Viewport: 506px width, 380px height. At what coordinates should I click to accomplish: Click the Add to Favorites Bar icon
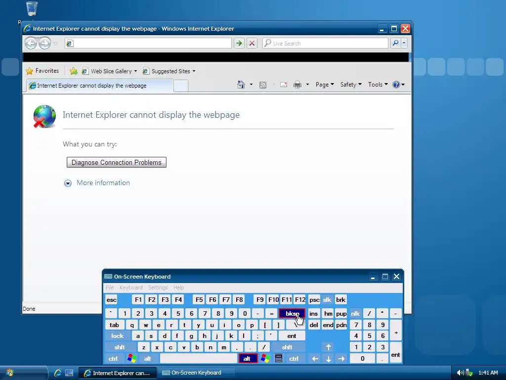(x=74, y=71)
